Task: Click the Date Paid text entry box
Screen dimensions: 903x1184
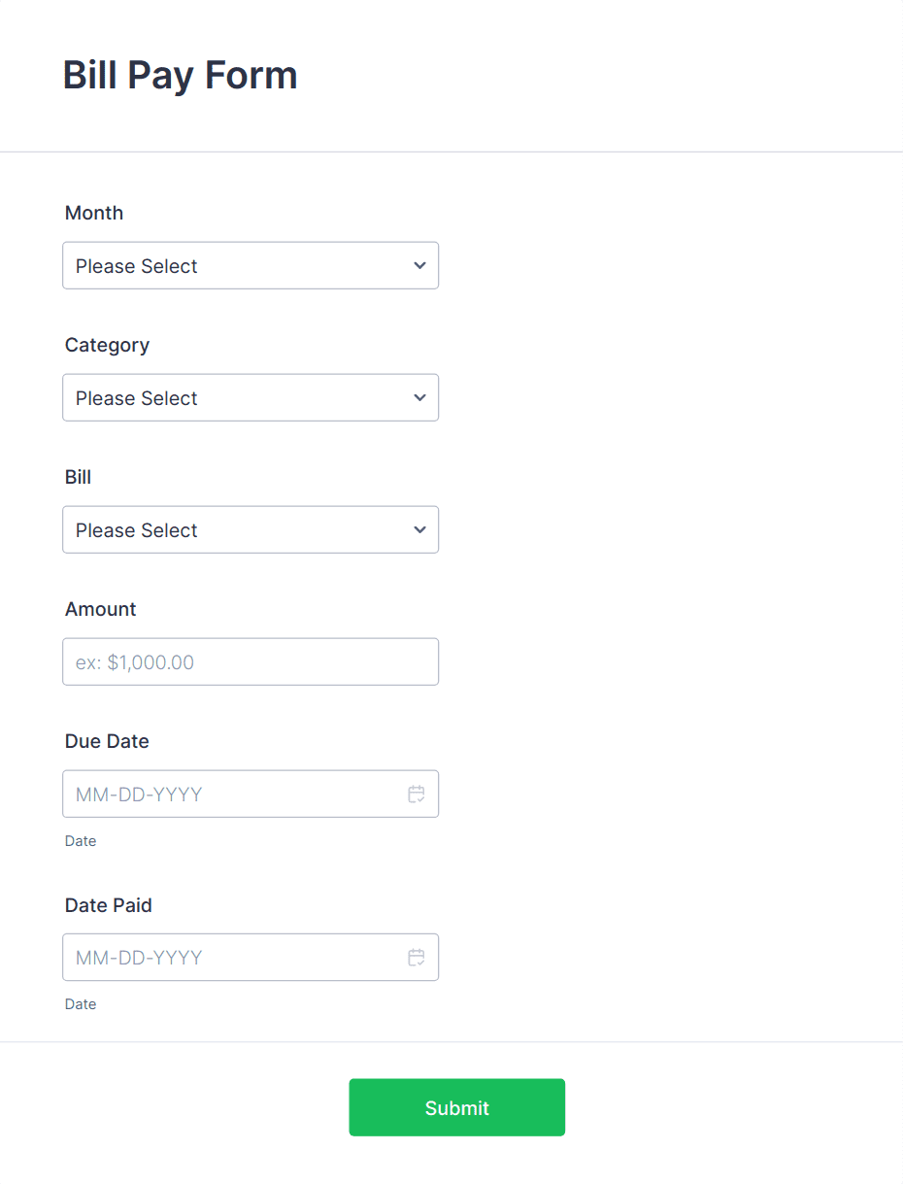Action: (x=223, y=957)
